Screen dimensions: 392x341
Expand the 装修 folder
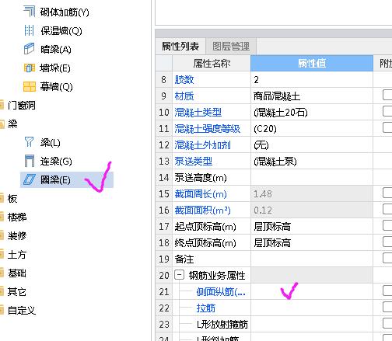[x=2, y=235]
